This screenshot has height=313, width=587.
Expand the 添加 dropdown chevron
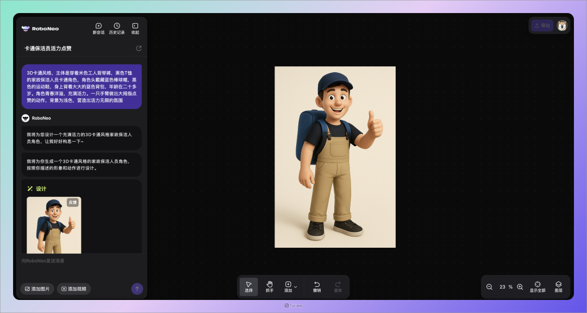click(296, 286)
